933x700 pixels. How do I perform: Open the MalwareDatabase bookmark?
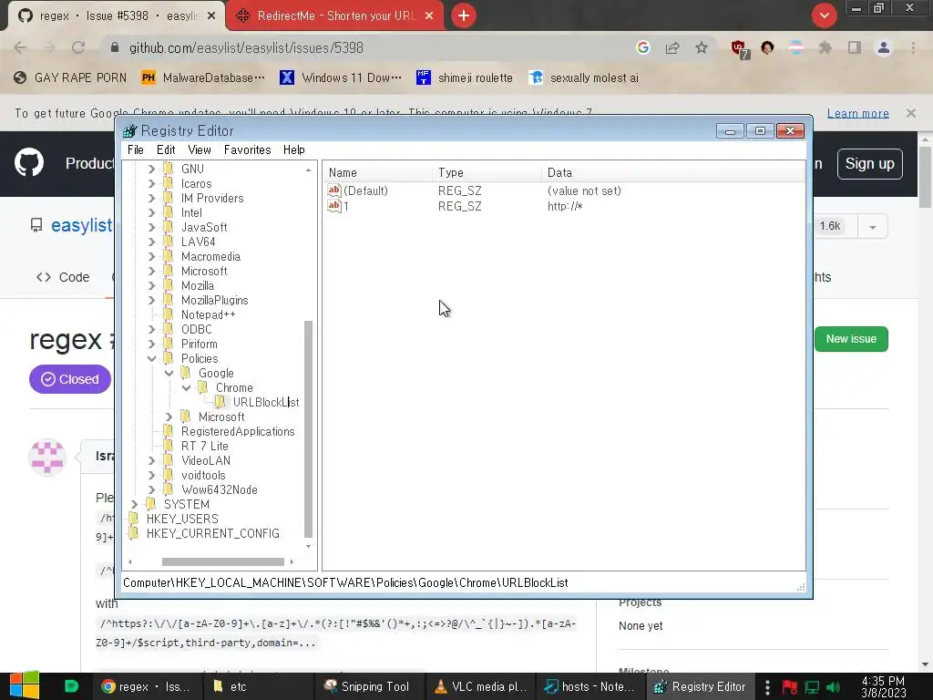click(203, 78)
